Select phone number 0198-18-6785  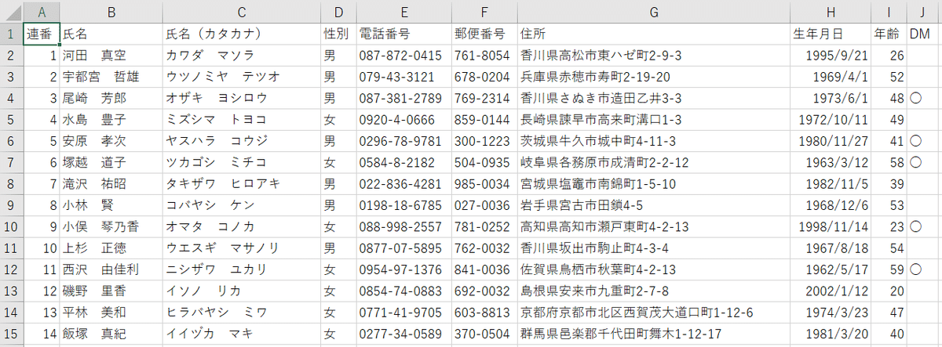(403, 205)
